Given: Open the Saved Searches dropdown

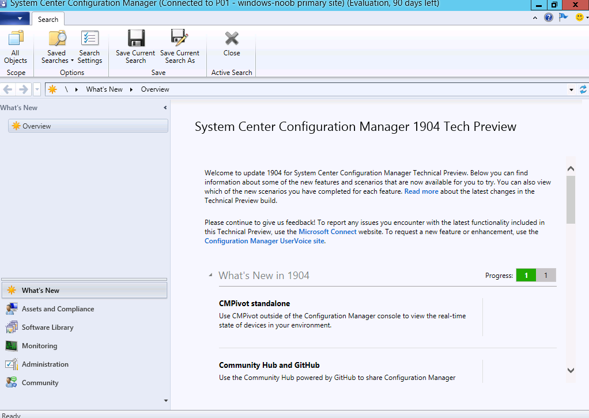Looking at the screenshot, I should pos(57,47).
